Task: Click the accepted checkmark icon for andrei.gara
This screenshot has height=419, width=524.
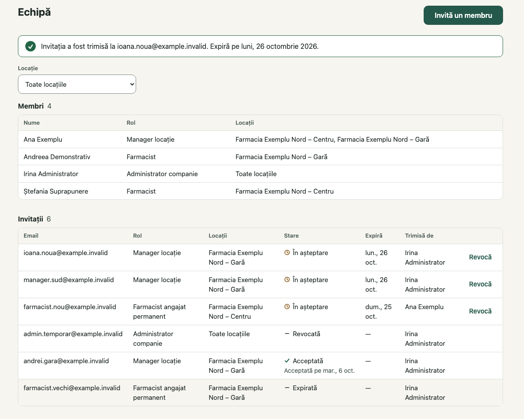Action: point(287,361)
